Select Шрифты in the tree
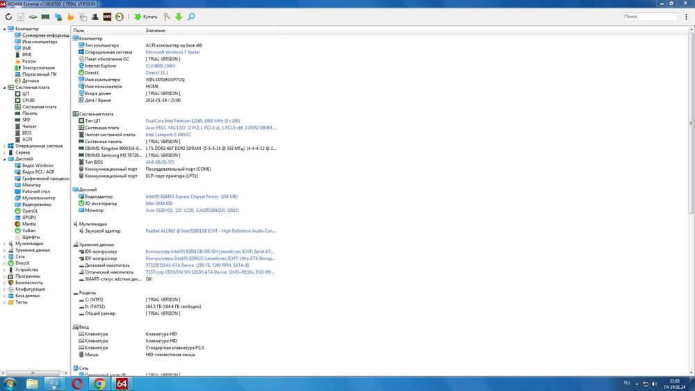695x391 pixels. [31, 238]
